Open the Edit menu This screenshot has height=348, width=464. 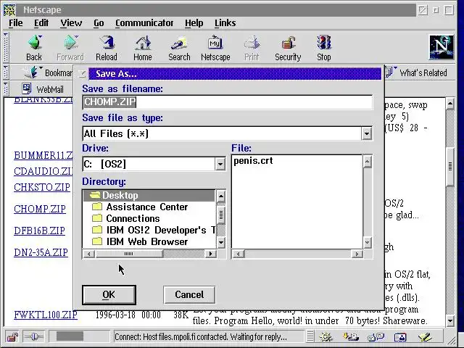pyautogui.click(x=41, y=23)
